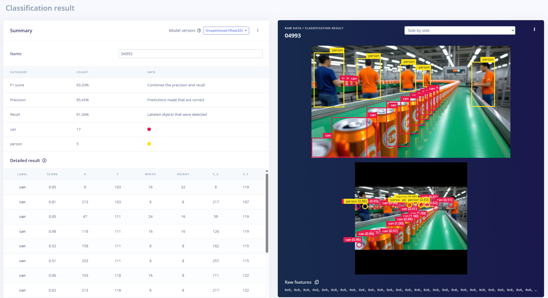Click the score 0.90 in the table
The height and width of the screenshot is (298, 548).
coord(52,276)
